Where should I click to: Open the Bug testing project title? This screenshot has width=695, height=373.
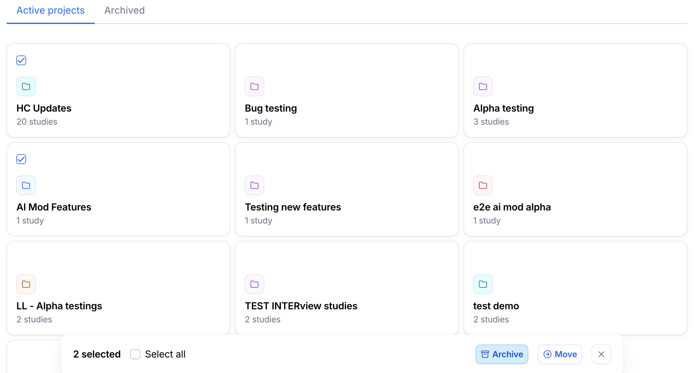point(270,108)
